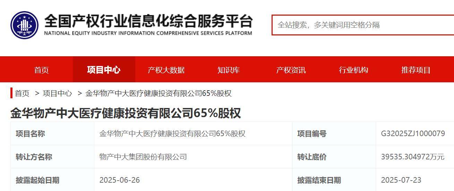The image size is (454, 191).
Task: Click transferor 物产中大集团股份有限公司
Action: (143, 157)
